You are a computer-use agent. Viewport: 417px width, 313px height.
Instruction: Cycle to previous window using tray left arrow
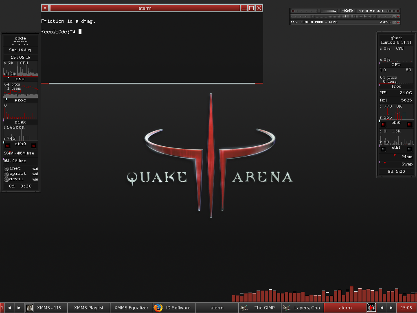pos(381,308)
